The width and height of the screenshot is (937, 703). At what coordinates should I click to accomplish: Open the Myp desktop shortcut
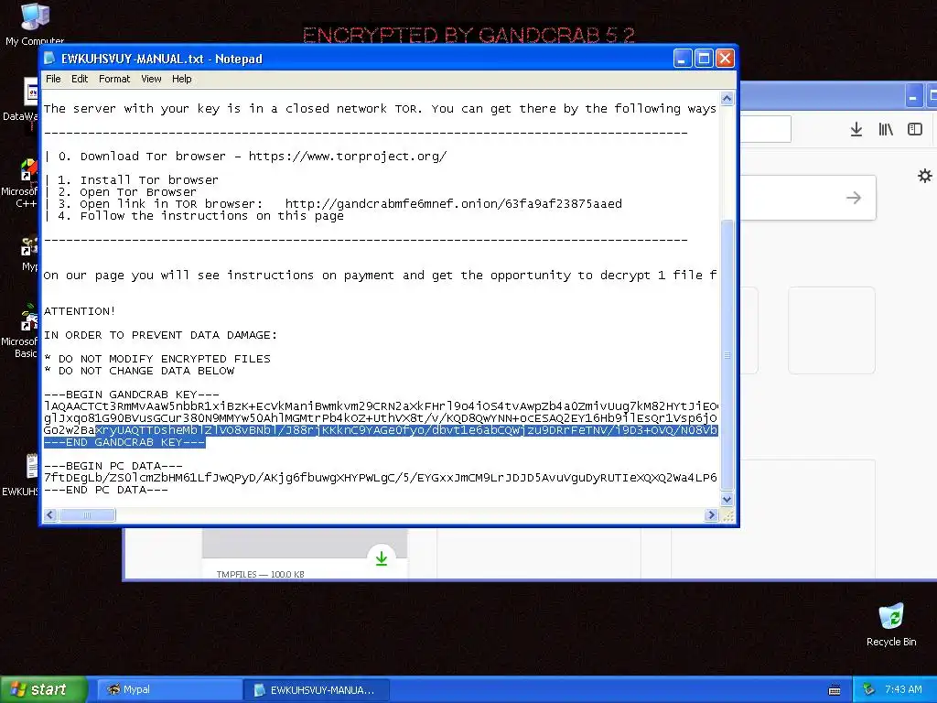[x=28, y=254]
